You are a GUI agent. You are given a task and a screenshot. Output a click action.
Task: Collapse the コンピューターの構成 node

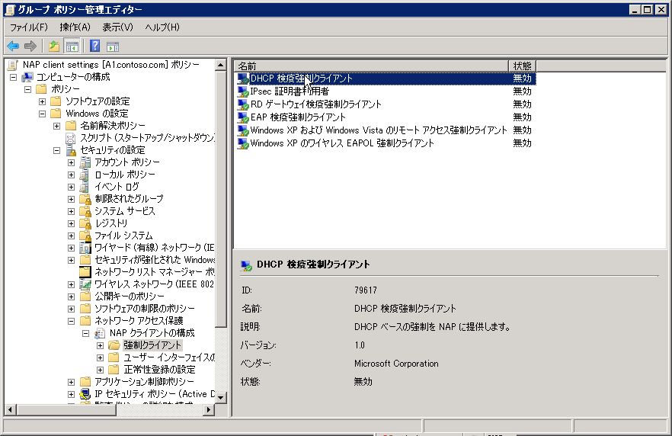14,77
